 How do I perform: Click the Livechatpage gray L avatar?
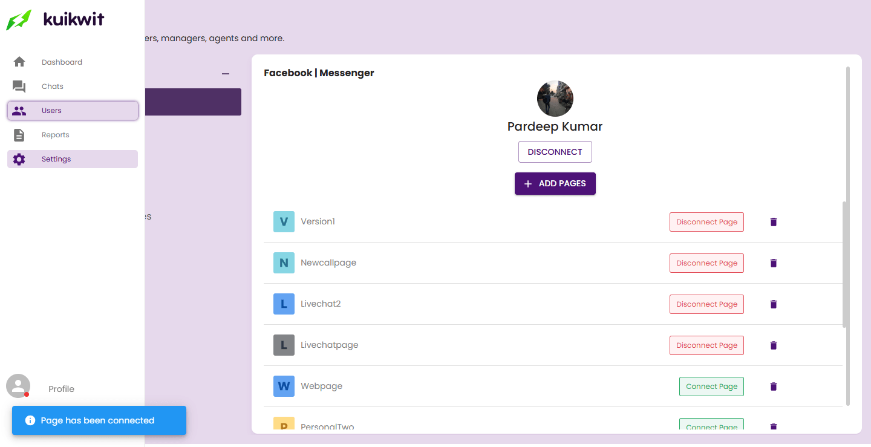tap(284, 345)
